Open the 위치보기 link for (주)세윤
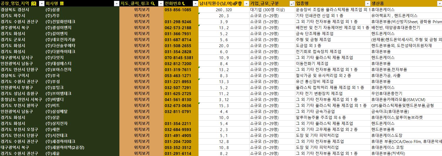442x156 pixels. pyautogui.click(x=142, y=153)
